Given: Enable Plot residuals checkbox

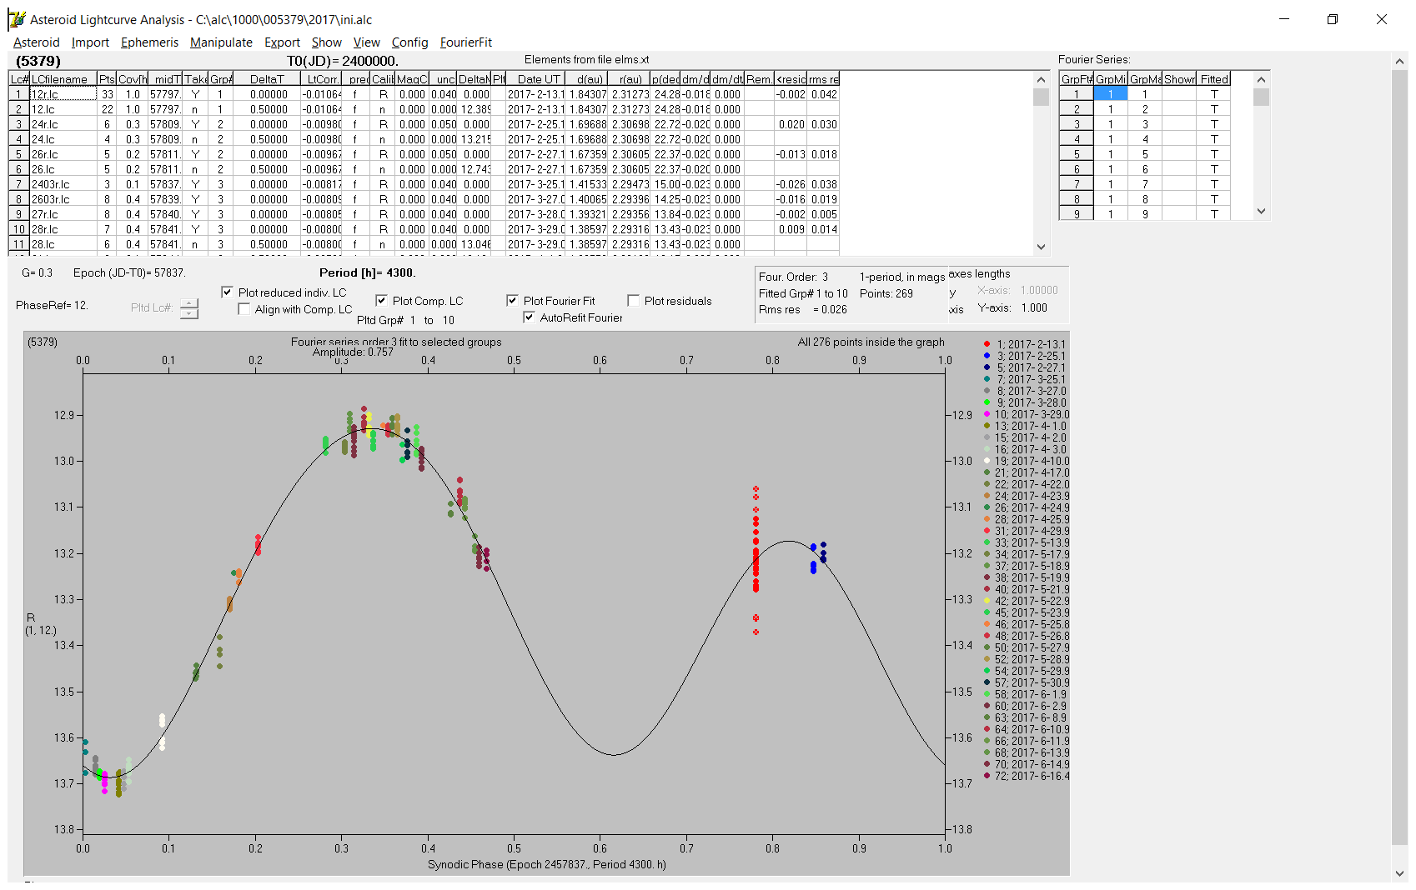Looking at the screenshot, I should pyautogui.click(x=633, y=301).
